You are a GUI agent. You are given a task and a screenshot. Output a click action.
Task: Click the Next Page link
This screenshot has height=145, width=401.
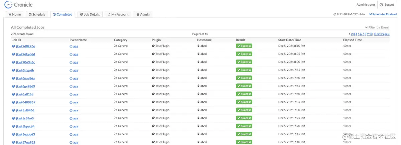point(382,34)
